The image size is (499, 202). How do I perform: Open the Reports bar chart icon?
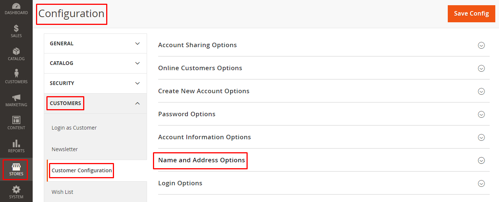(16, 143)
